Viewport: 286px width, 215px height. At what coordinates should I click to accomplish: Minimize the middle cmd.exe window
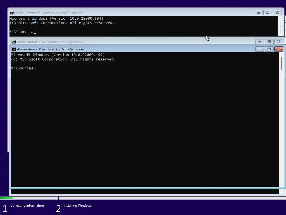point(259,42)
